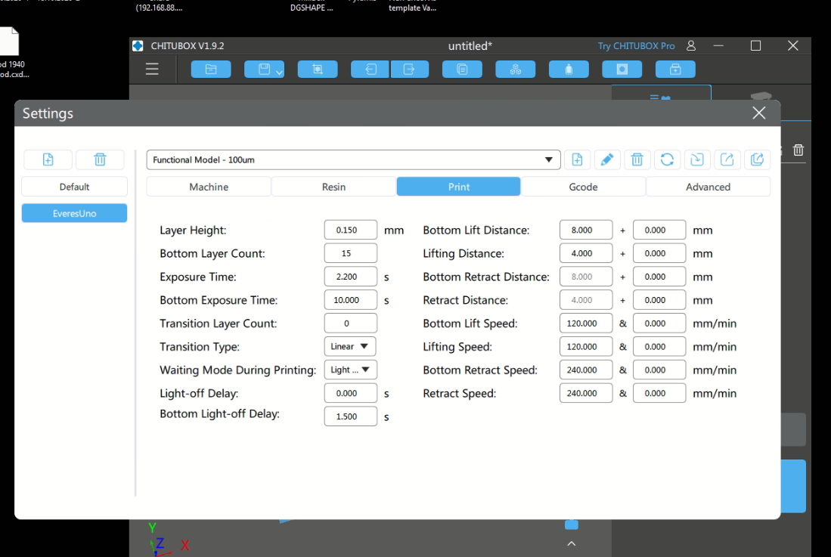Click the add profile icon beside the profile dropdown
The height and width of the screenshot is (557, 831).
(x=577, y=159)
